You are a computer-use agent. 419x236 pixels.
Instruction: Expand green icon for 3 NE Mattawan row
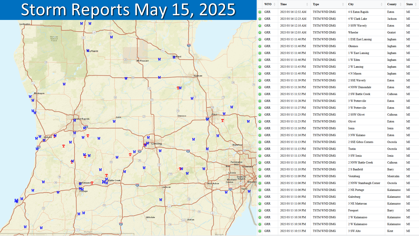pyautogui.click(x=260, y=203)
